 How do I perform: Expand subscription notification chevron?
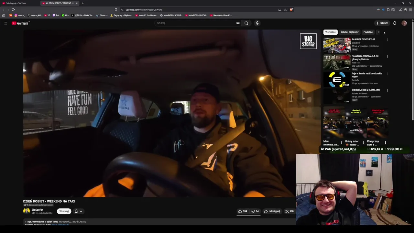click(81, 211)
